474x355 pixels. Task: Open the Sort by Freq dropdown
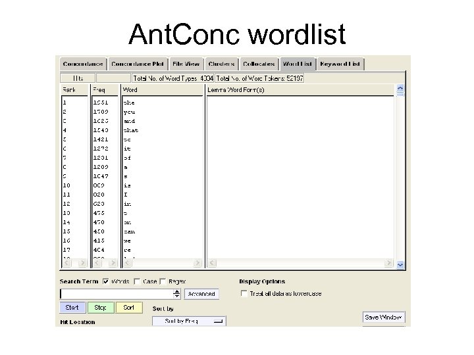point(189,321)
